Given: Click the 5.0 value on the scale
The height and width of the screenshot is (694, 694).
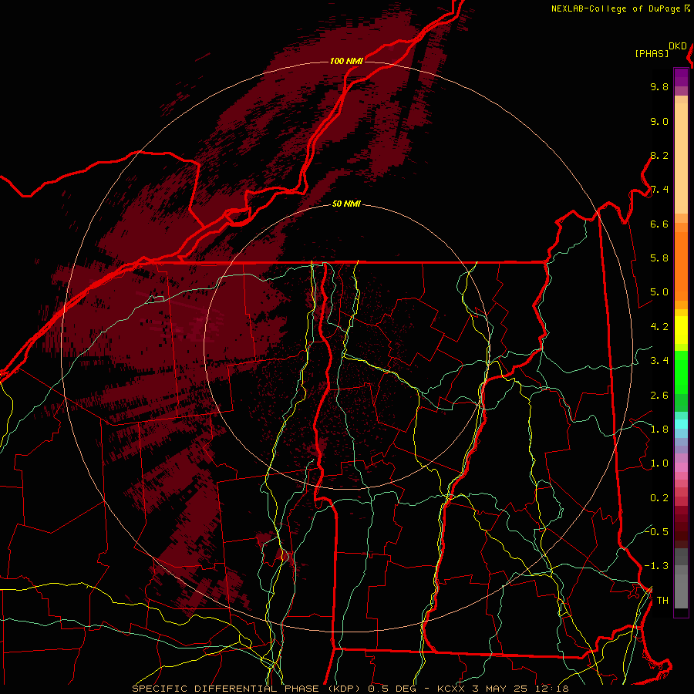Looking at the screenshot, I should click(x=659, y=292).
